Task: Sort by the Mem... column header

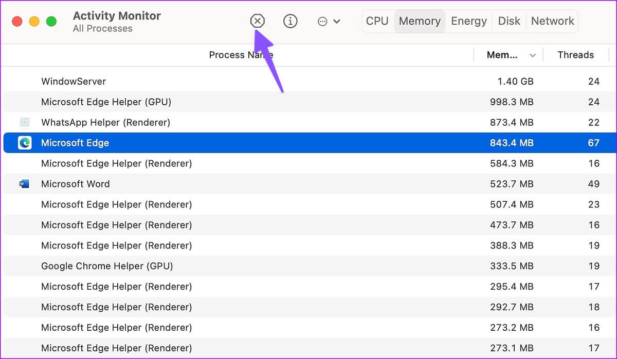Action: pyautogui.click(x=502, y=55)
